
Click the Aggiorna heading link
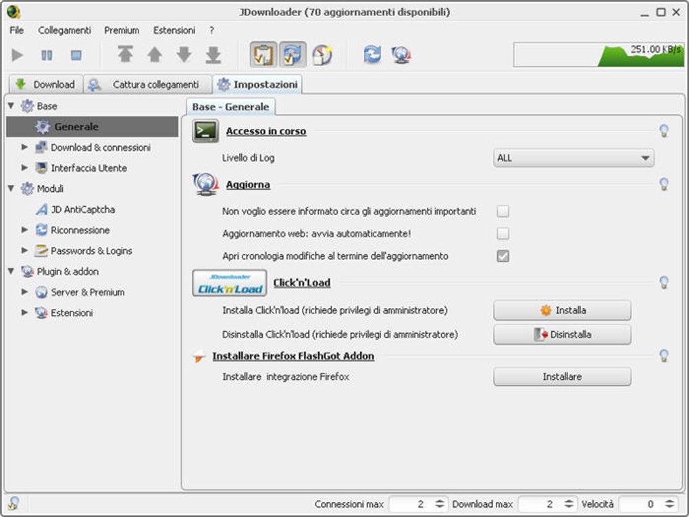(x=248, y=184)
